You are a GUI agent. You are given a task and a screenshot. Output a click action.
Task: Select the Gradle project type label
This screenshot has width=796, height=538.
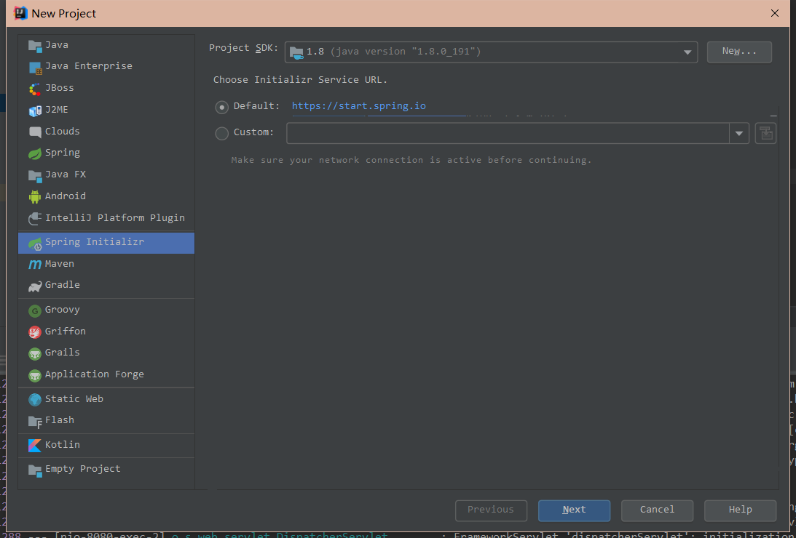(x=62, y=285)
